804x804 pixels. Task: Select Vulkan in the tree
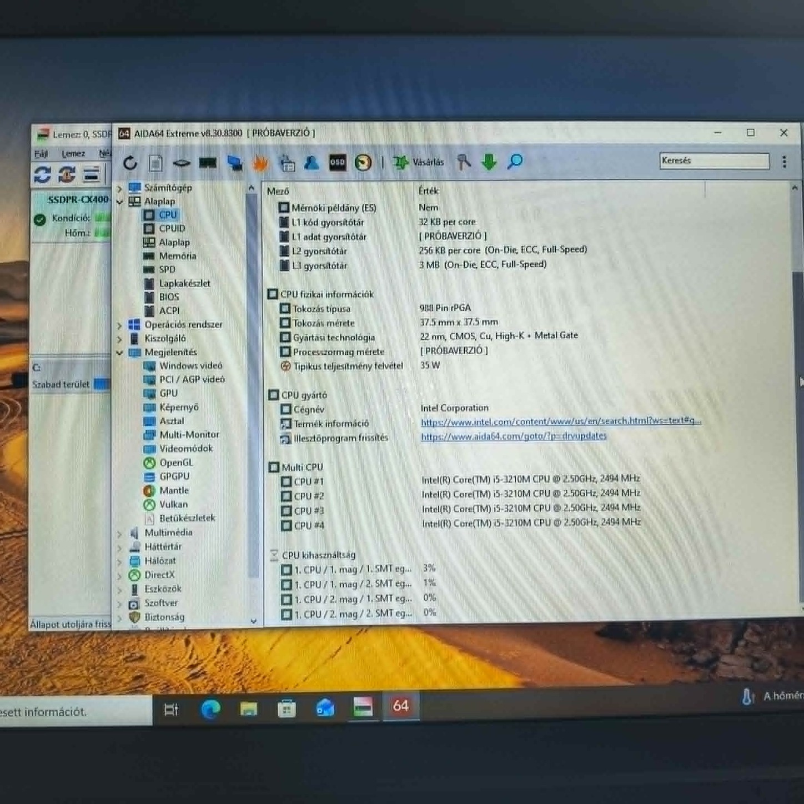(173, 504)
